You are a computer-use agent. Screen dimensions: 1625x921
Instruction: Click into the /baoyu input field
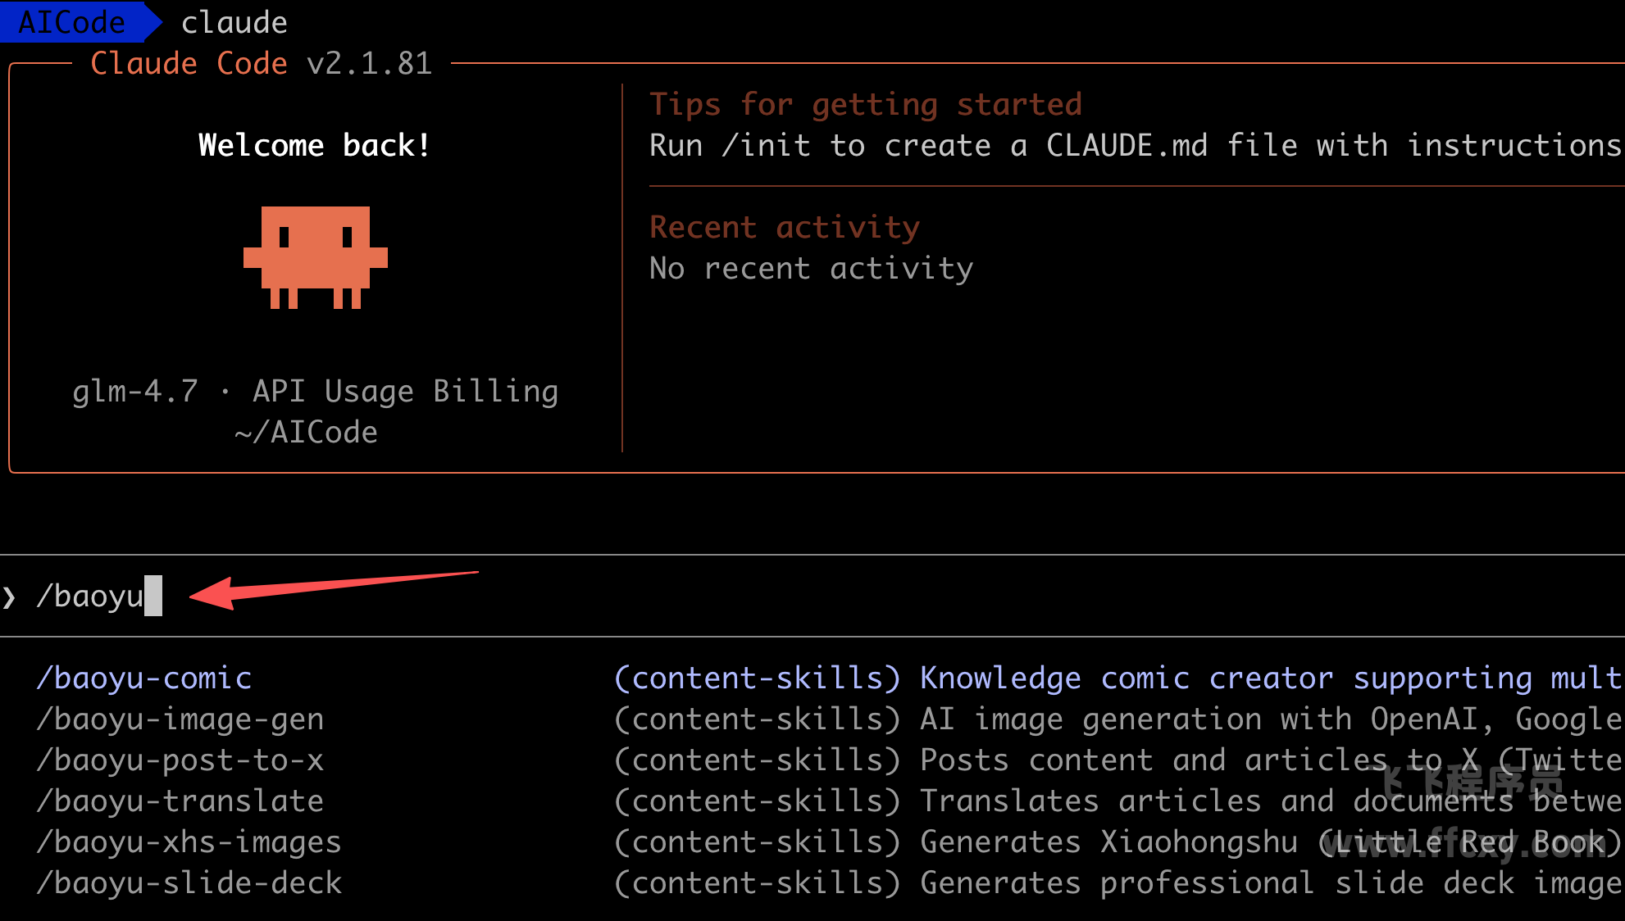click(x=90, y=596)
